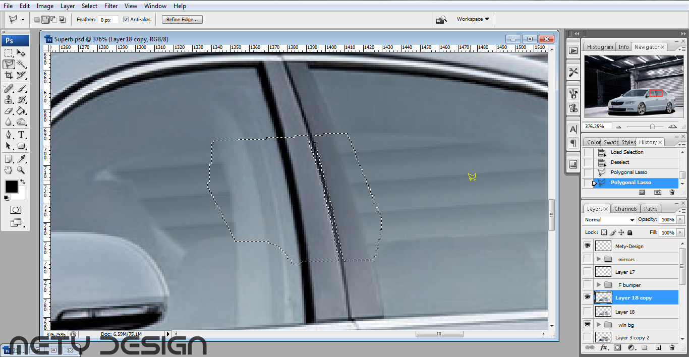The height and width of the screenshot is (357, 689).
Task: Select the Eraser tool
Action: (9, 111)
